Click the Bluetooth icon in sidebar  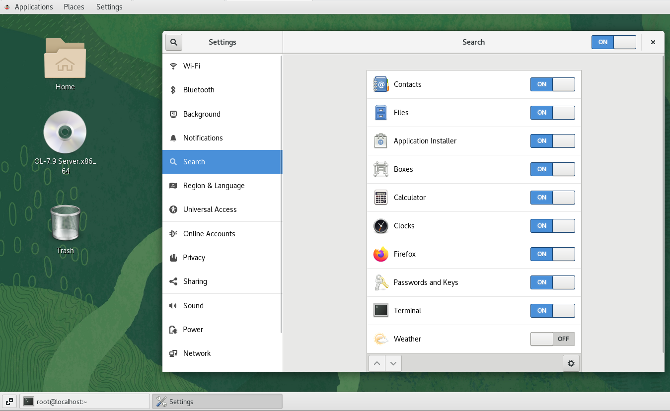point(173,90)
